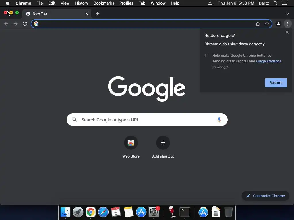
Task: Close the New Tab tab
Action: click(x=87, y=14)
